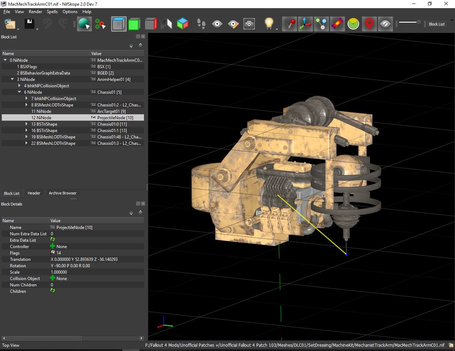Switch to the Header tab

click(x=34, y=193)
